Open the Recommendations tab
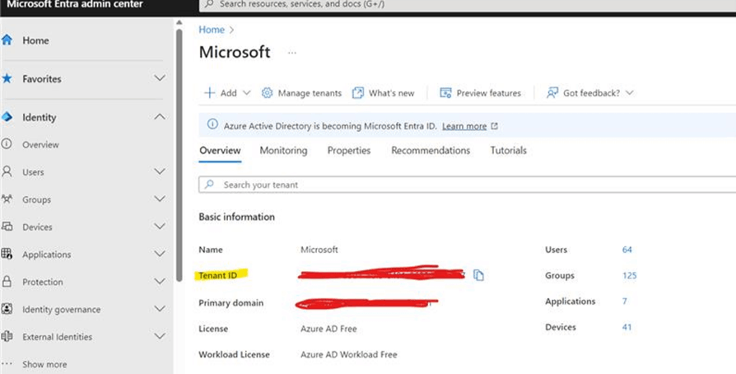 point(431,151)
